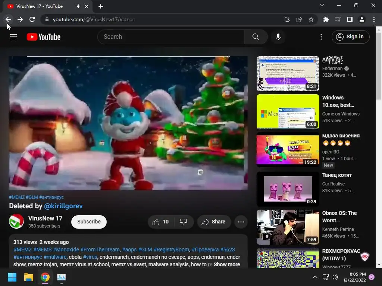
Task: Open the #GLM hashtag above the title
Action: (32, 197)
